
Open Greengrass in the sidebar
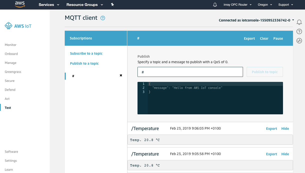click(x=13, y=72)
